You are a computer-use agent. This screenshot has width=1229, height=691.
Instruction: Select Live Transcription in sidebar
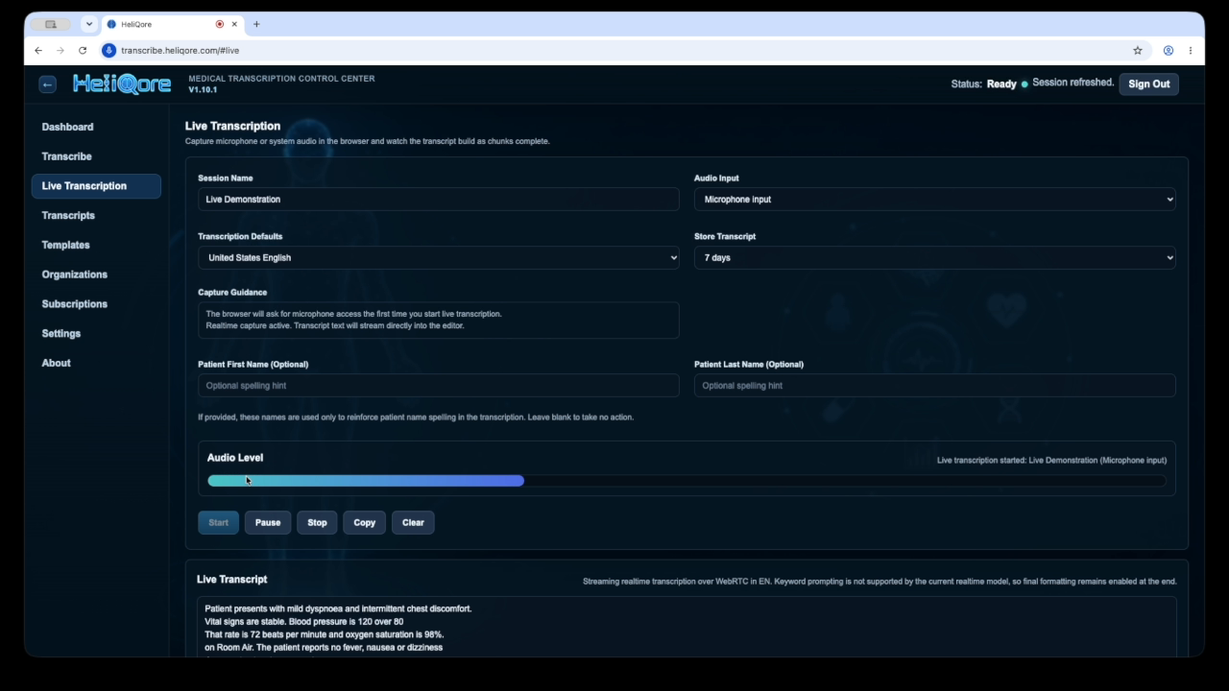pyautogui.click(x=96, y=186)
